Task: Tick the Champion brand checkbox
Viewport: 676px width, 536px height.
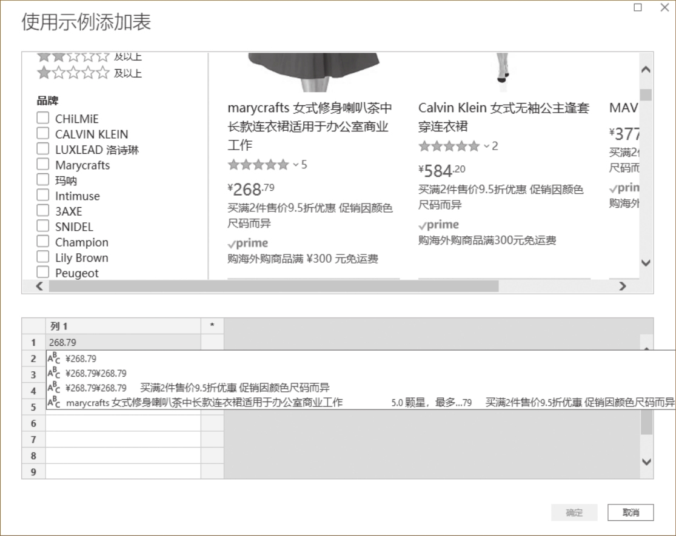Action: tap(43, 242)
